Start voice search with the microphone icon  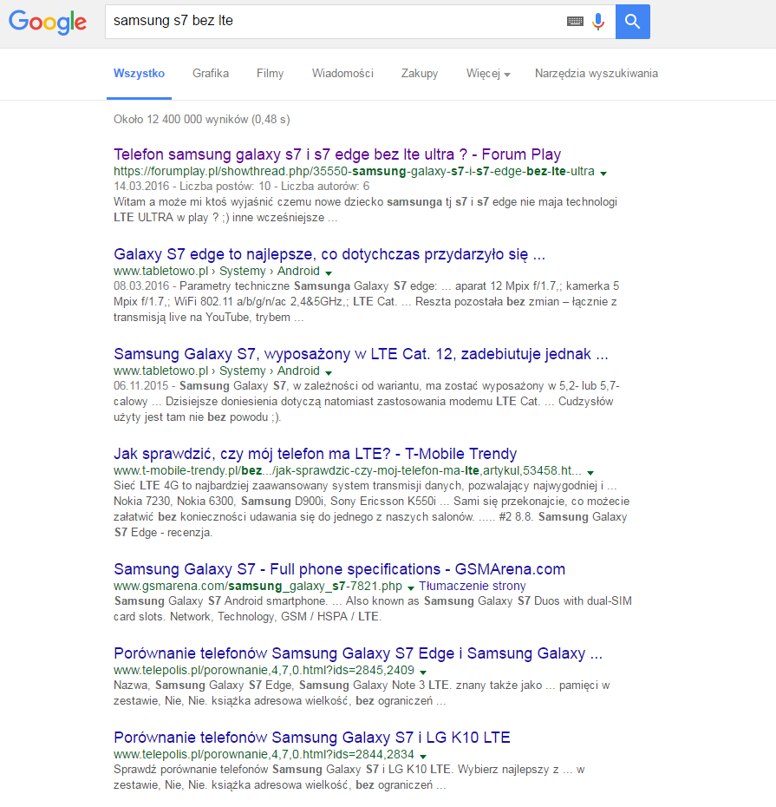pos(598,21)
